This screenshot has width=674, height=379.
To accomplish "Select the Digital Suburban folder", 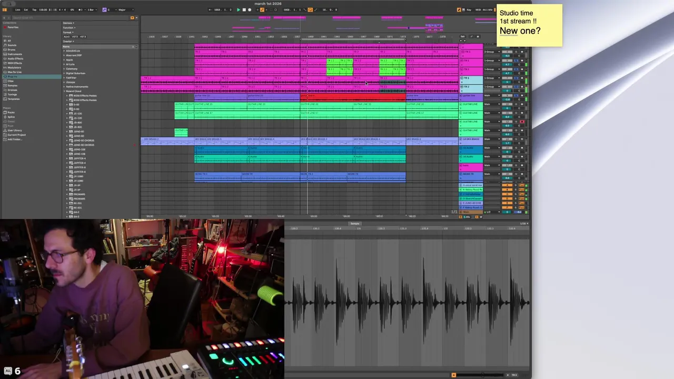I will 75,73.
